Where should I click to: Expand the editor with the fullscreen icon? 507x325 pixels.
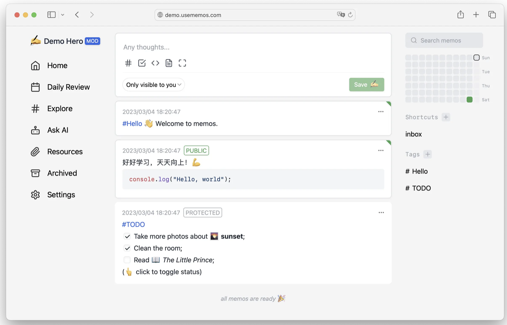click(x=182, y=63)
